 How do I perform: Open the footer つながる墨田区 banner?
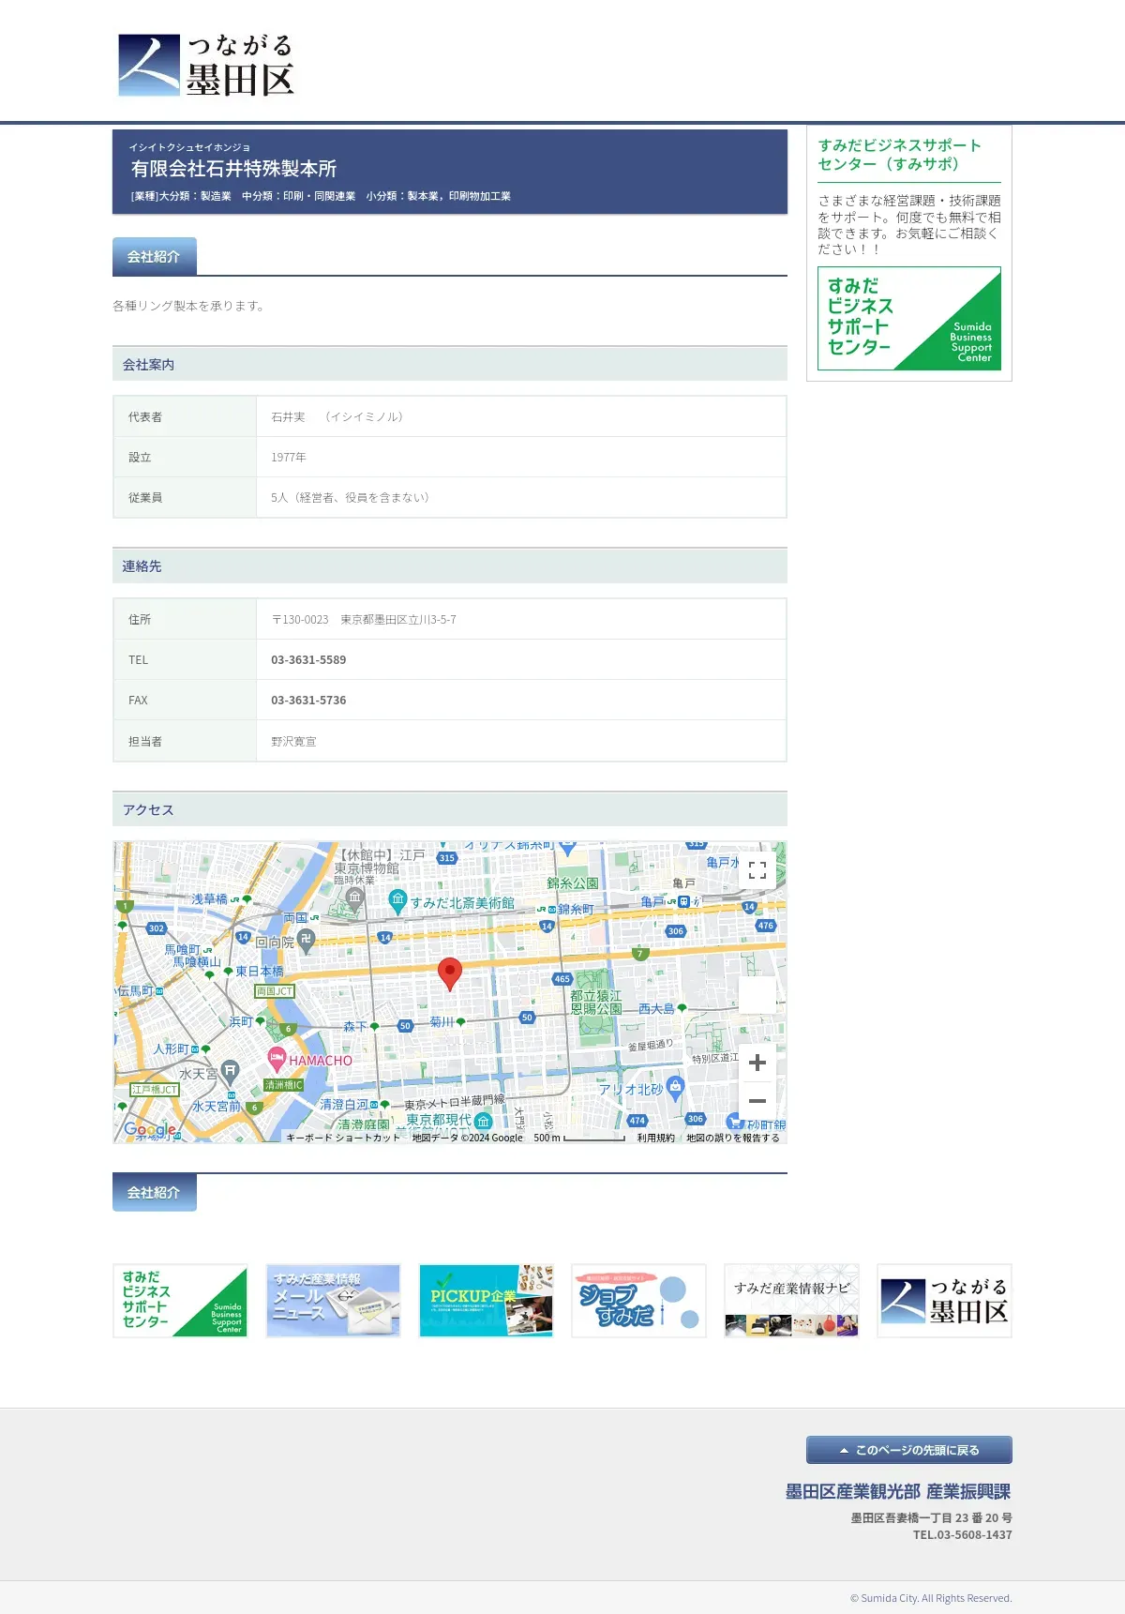(x=944, y=1301)
